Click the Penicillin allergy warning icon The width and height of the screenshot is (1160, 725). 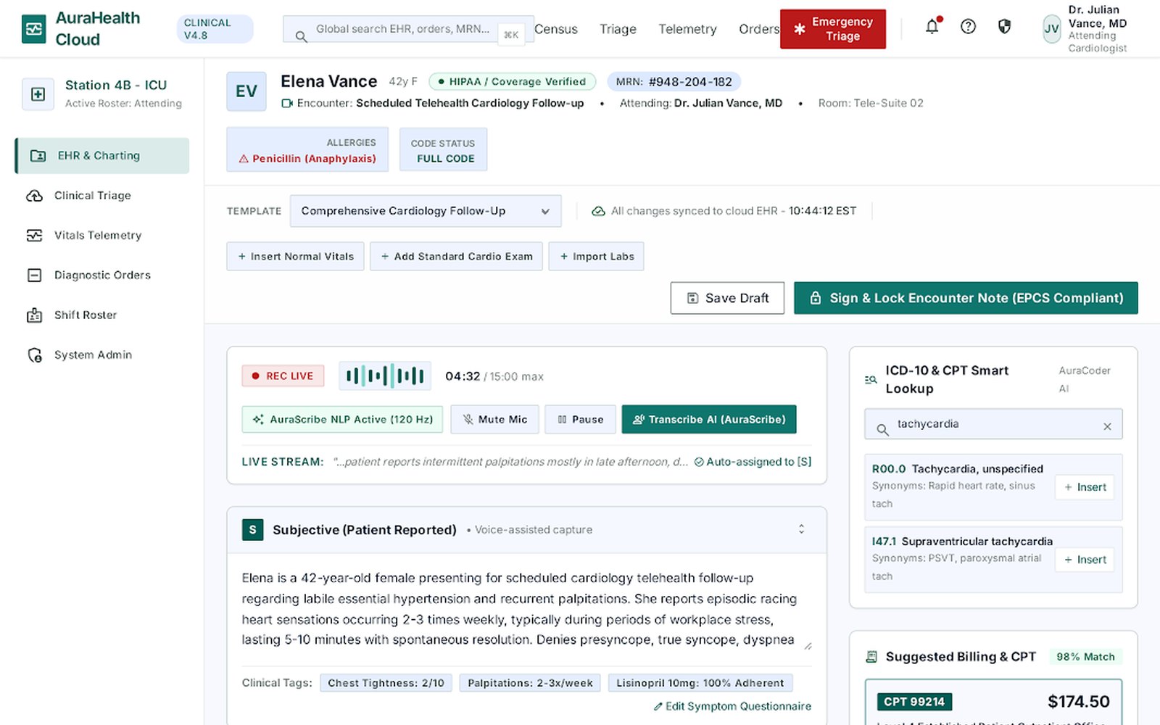point(244,159)
